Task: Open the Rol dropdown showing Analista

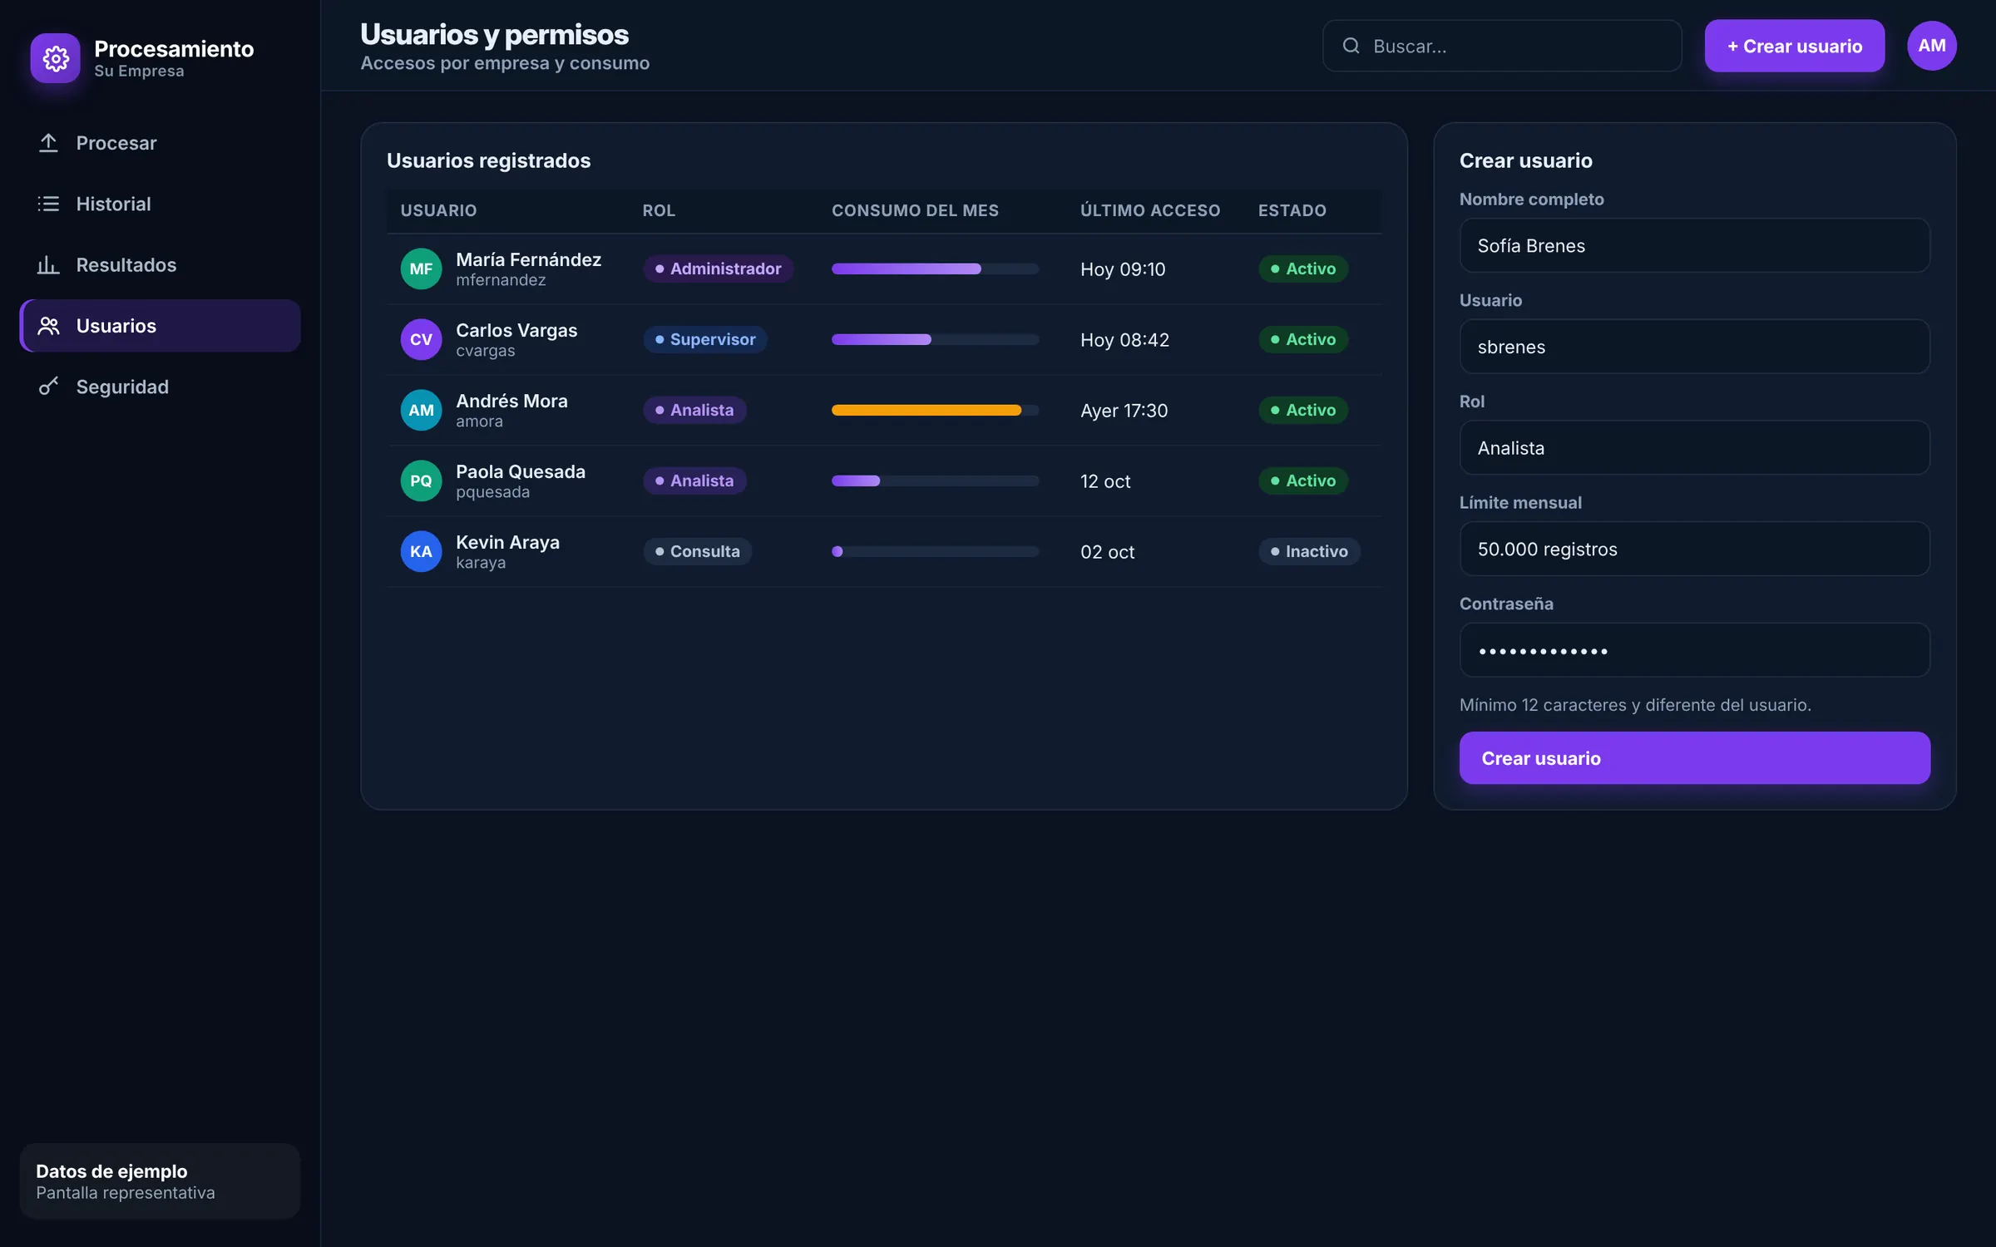Action: tap(1694, 447)
